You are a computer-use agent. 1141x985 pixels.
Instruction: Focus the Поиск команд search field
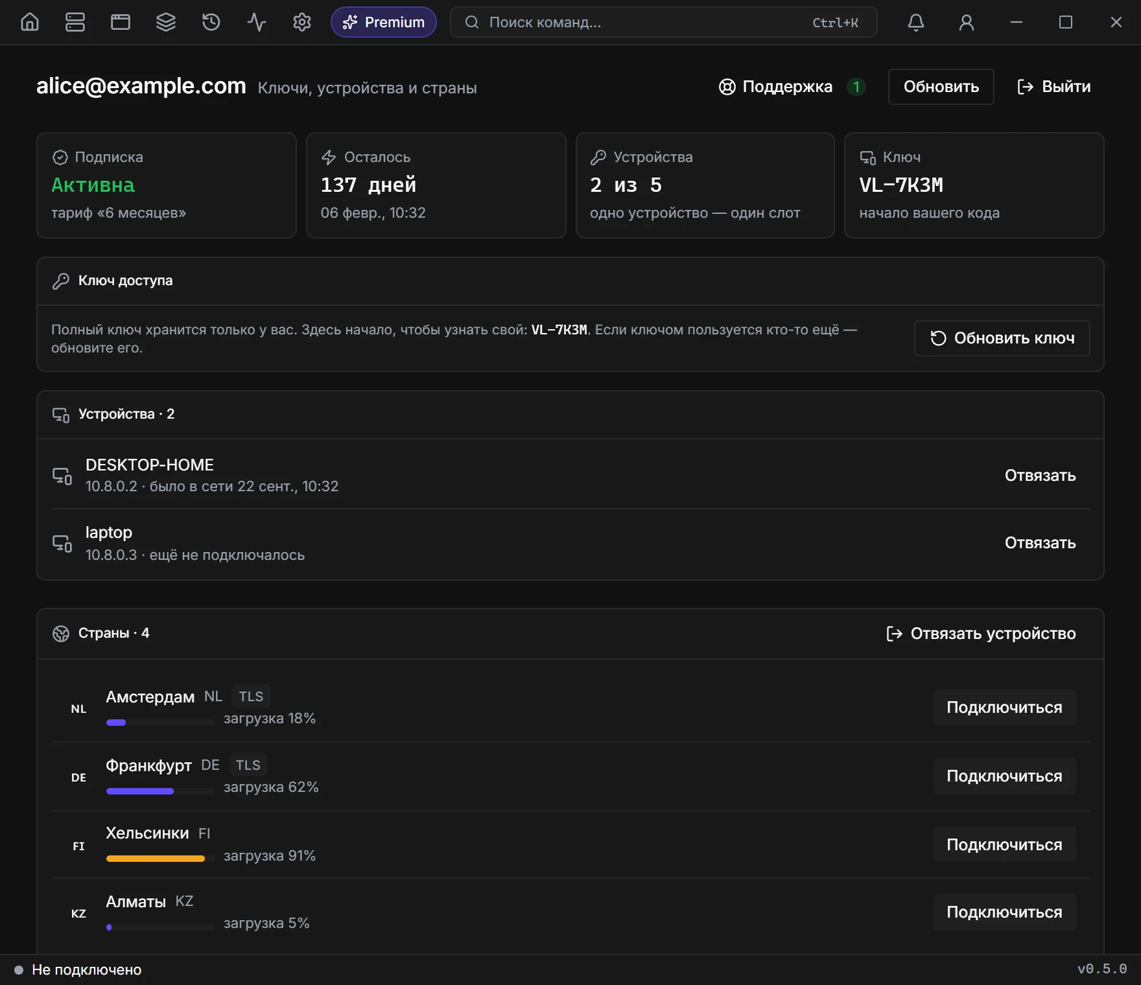pos(663,22)
